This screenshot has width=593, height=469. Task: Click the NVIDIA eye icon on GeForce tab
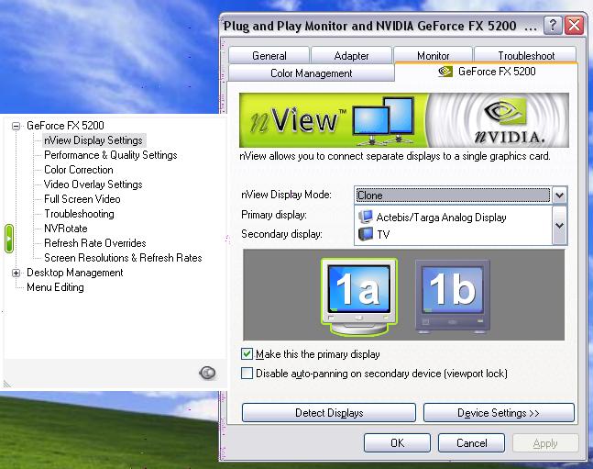pyautogui.click(x=445, y=72)
